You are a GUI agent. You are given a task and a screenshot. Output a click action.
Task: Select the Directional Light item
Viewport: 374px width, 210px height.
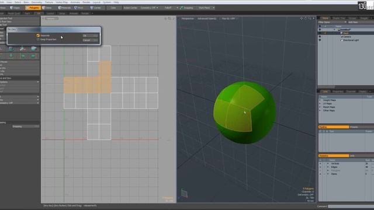351,40
